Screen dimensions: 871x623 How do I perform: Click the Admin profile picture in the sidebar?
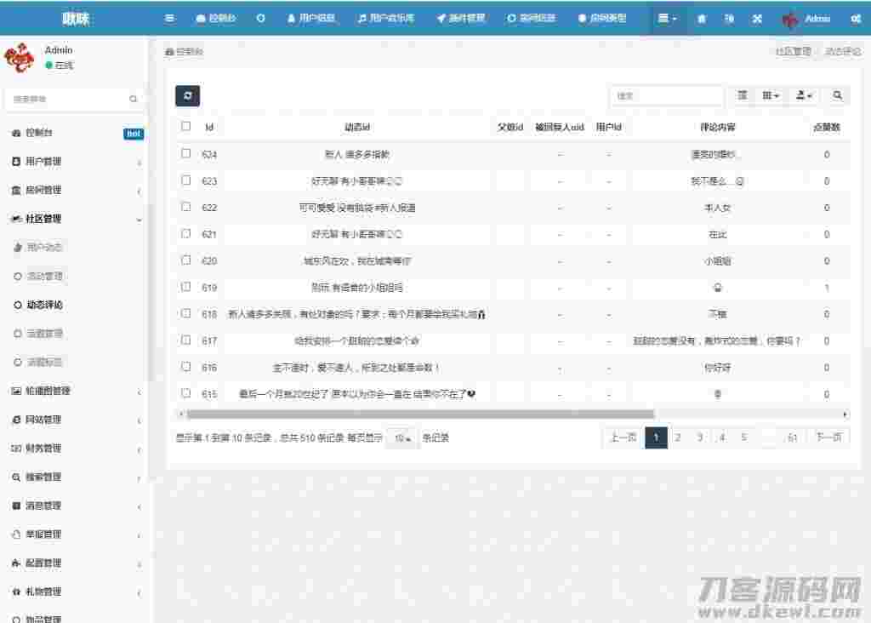pos(20,57)
